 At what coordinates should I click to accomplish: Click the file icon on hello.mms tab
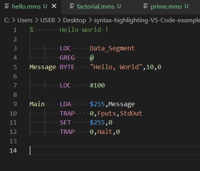(x=7, y=6)
